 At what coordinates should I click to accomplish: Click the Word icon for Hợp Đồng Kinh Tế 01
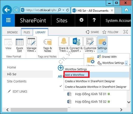pos(69,94)
